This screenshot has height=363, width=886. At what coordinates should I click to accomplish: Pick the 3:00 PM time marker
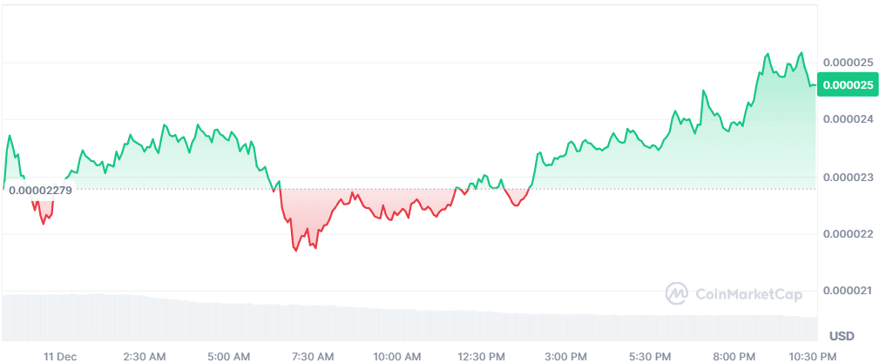point(566,355)
